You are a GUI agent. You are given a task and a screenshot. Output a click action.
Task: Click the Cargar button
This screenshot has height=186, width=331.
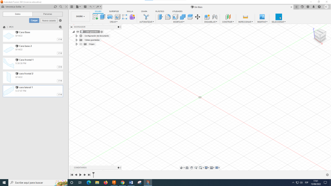click(34, 21)
